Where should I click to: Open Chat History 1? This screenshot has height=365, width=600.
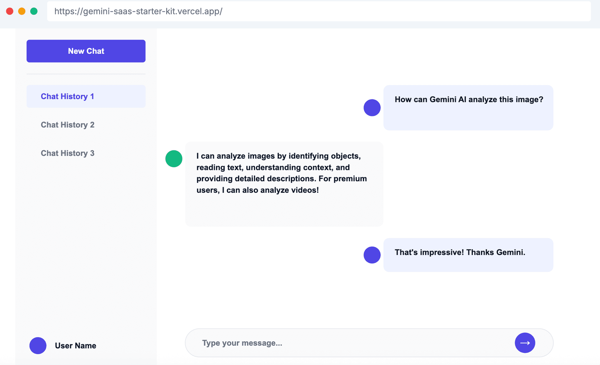tap(86, 97)
